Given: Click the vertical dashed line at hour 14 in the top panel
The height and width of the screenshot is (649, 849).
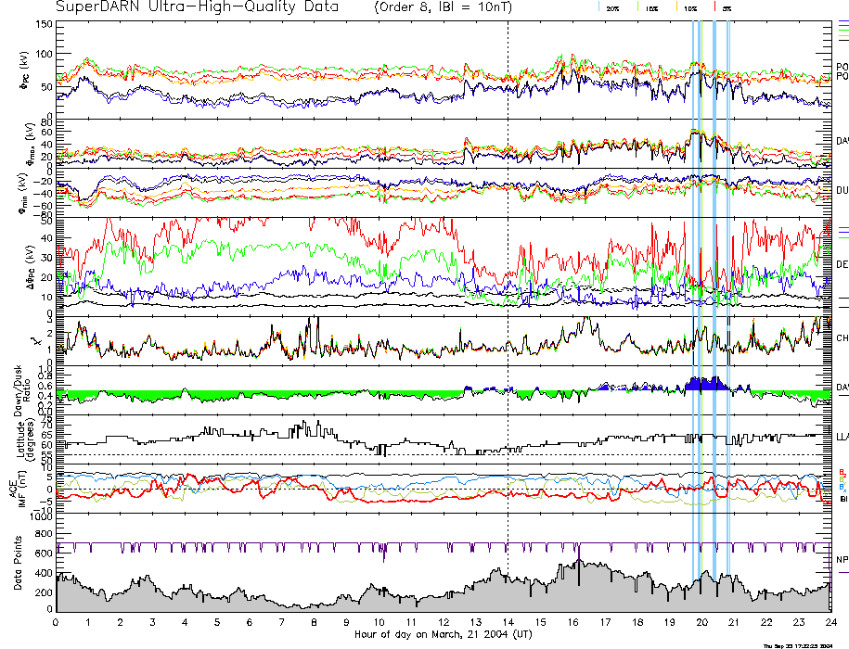Looking at the screenshot, I should click(x=508, y=70).
